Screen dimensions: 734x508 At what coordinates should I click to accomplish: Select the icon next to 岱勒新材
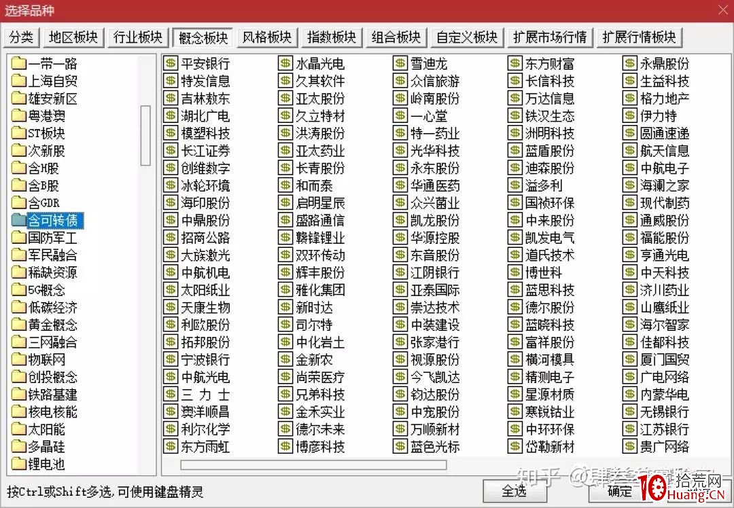point(515,446)
